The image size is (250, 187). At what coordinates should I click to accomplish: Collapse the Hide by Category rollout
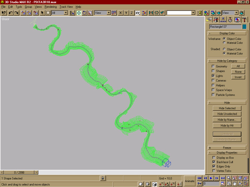[x=227, y=61]
